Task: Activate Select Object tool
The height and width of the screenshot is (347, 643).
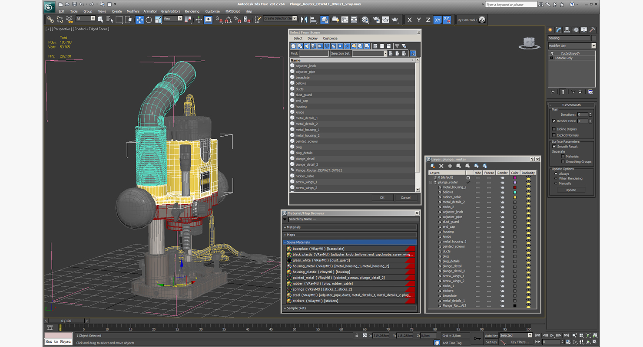Action: point(100,20)
